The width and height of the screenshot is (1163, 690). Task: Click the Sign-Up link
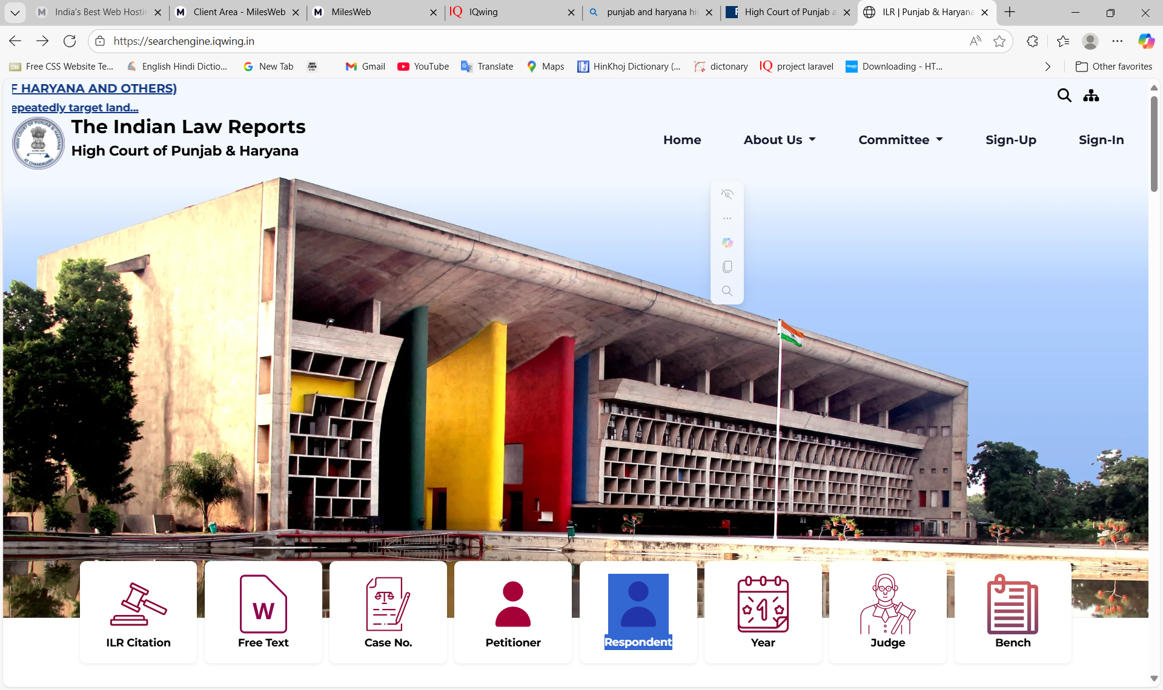(x=1010, y=140)
